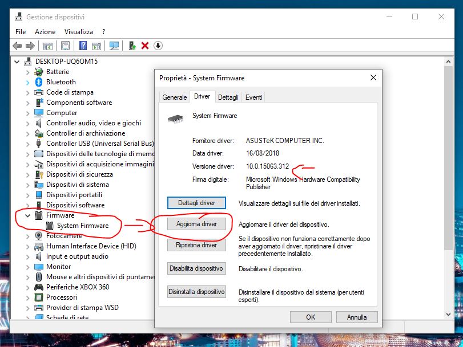Collapse the Firmware tree node
The image size is (463, 347).
(28, 215)
